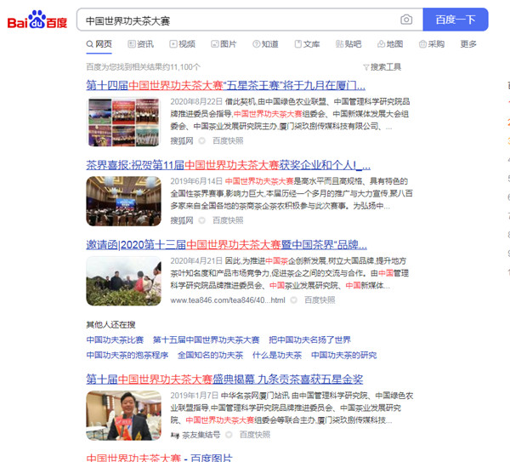Search related term 第十五届中国世界功夫茶大赛
Viewport: 510px width, 462px height.
207,340
